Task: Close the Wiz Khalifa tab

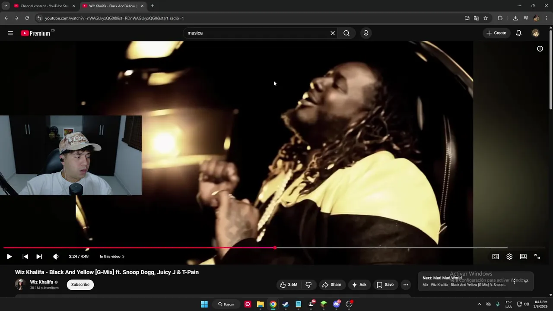Action: tap(142, 6)
